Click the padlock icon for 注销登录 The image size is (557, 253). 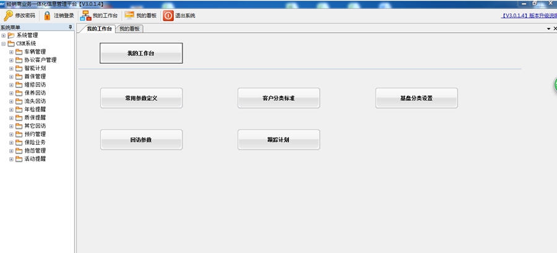click(x=47, y=15)
